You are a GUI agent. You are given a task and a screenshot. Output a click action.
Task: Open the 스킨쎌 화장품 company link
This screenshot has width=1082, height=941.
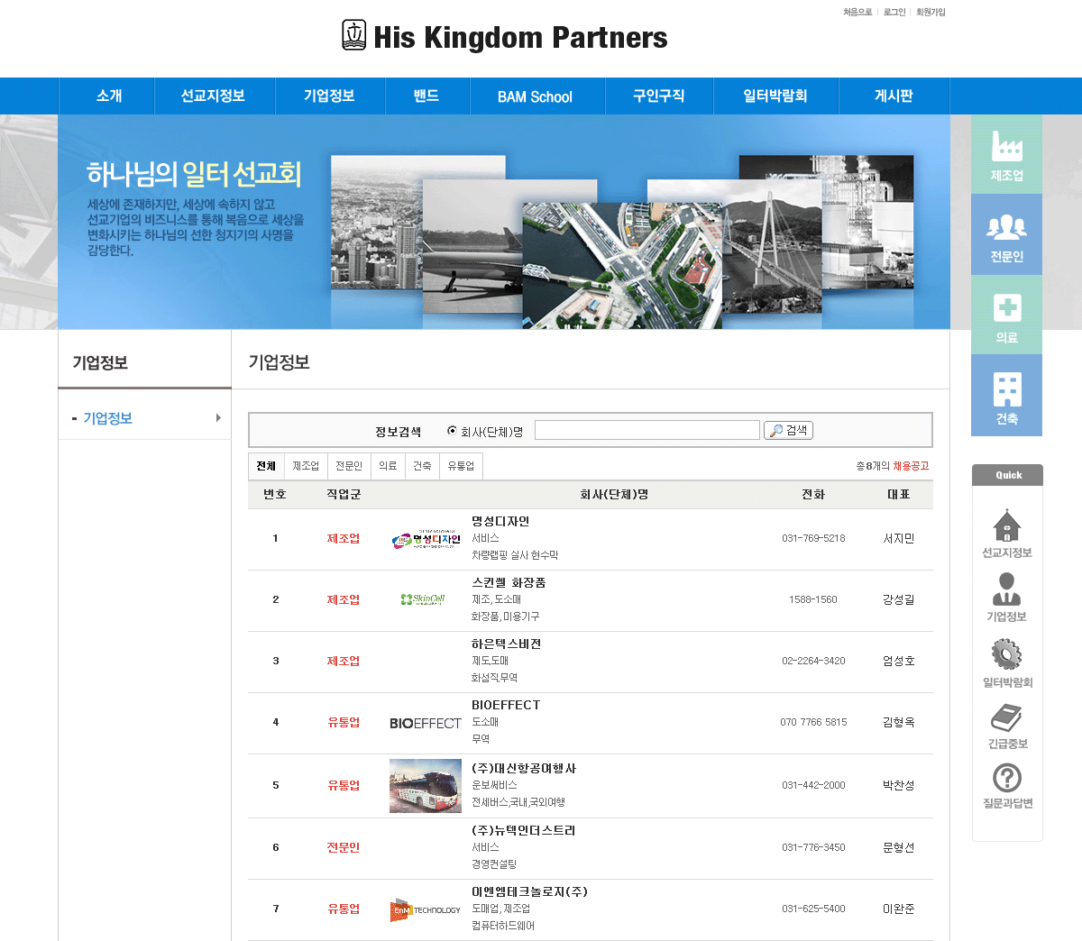point(509,583)
